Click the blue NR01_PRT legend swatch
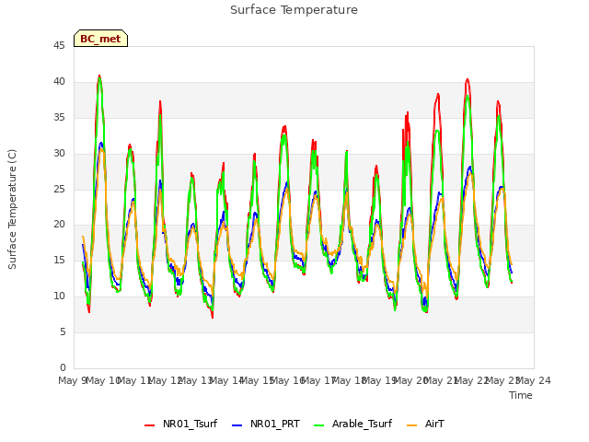589x442 pixels. click(x=237, y=425)
